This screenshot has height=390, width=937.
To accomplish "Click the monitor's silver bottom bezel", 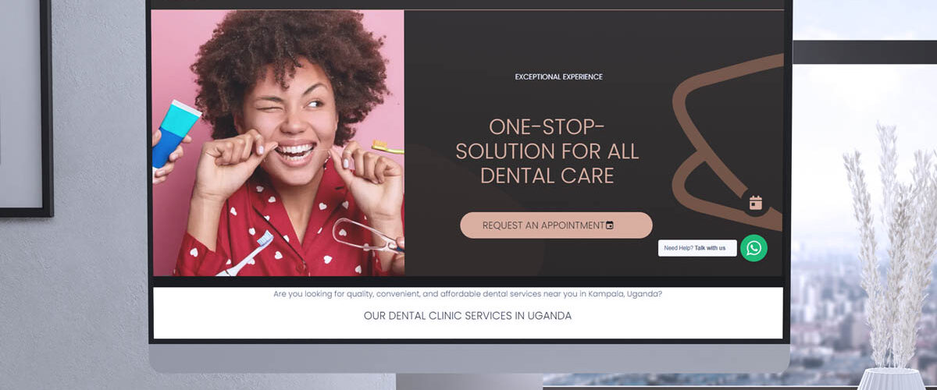I will (469, 358).
